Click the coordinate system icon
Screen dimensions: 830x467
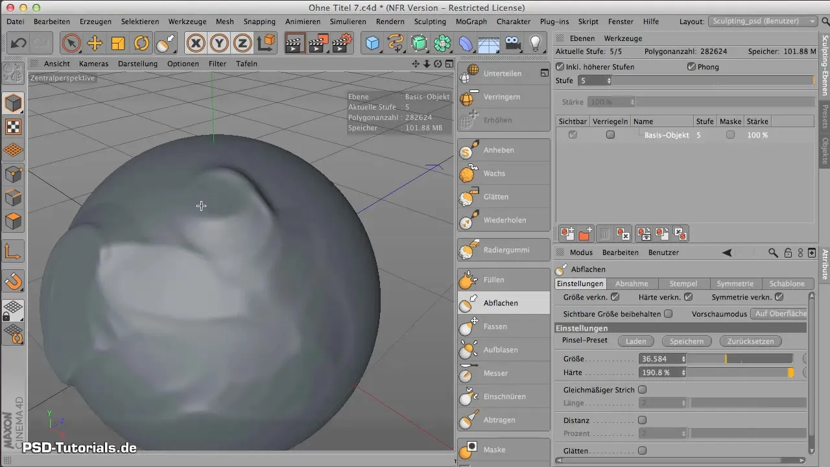coord(266,43)
